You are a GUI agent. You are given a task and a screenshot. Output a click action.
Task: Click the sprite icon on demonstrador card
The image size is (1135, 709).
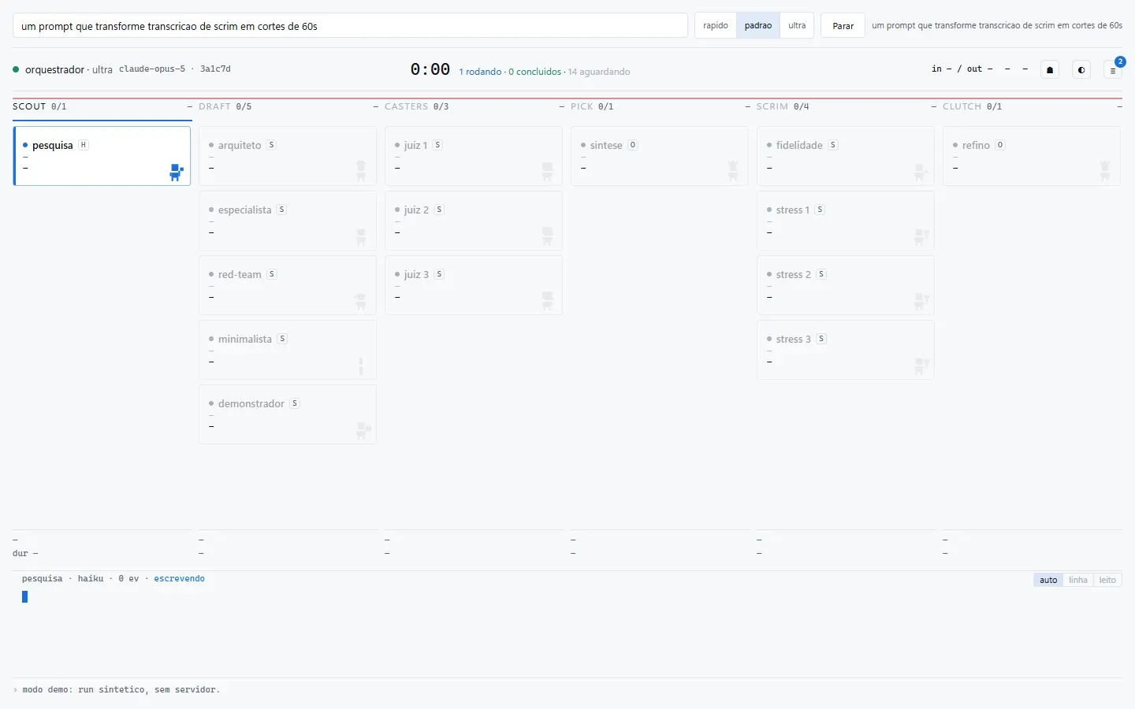click(363, 430)
